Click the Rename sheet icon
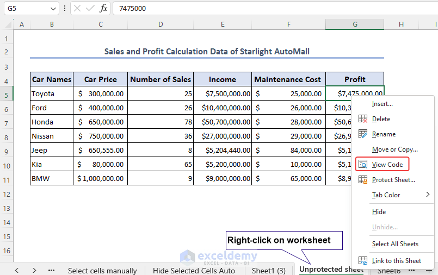This screenshot has height=275, width=438. tap(363, 134)
